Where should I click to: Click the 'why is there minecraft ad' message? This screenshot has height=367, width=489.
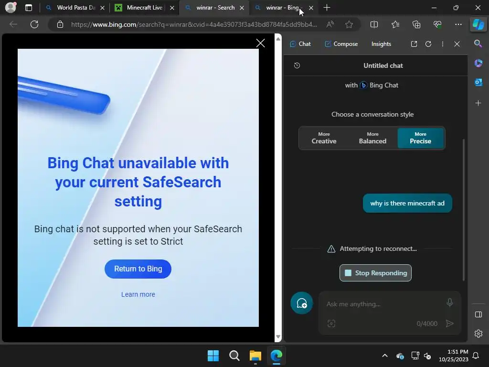point(407,203)
